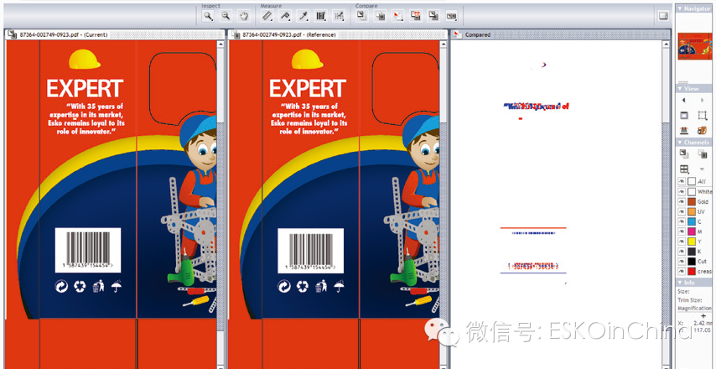Hide the White channel eye icon
716x369 pixels.
pyautogui.click(x=682, y=192)
